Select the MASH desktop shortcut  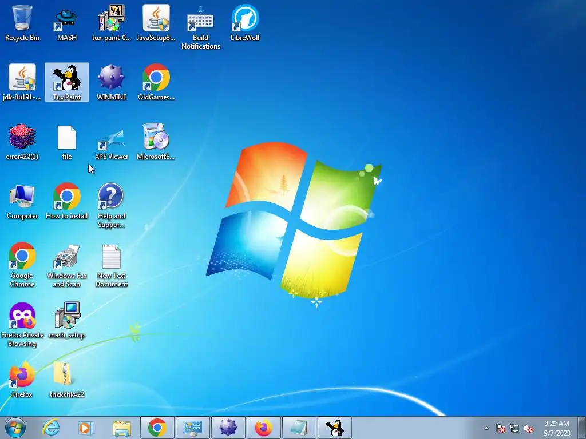pyautogui.click(x=67, y=23)
